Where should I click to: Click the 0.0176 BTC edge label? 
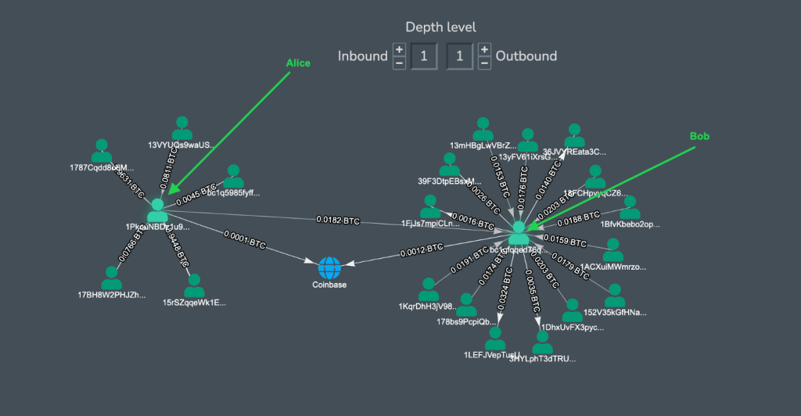522,188
